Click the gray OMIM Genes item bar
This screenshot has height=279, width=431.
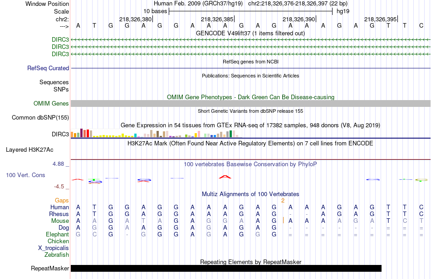(x=250, y=103)
